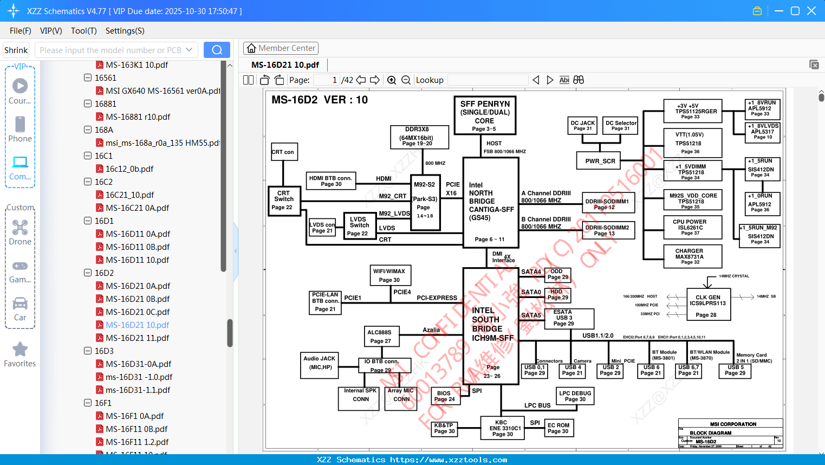Open the model number dropdown
Image resolution: width=825 pixels, height=465 pixels.
pos(189,50)
